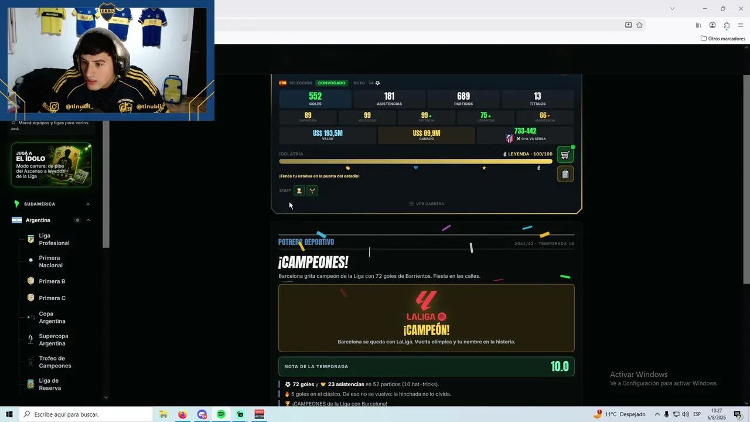
Task: Open Firefox from the taskbar
Action: click(183, 414)
